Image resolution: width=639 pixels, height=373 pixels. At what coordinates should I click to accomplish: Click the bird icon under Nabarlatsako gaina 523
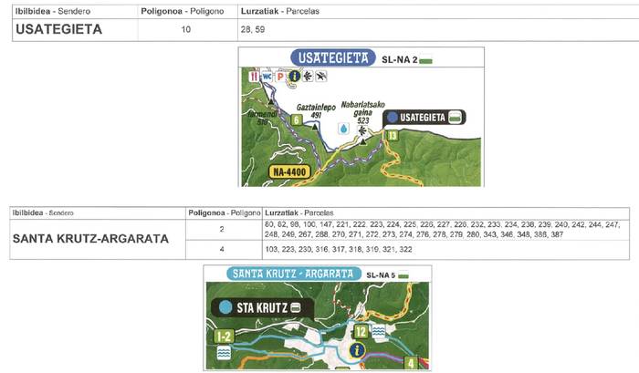click(361, 130)
